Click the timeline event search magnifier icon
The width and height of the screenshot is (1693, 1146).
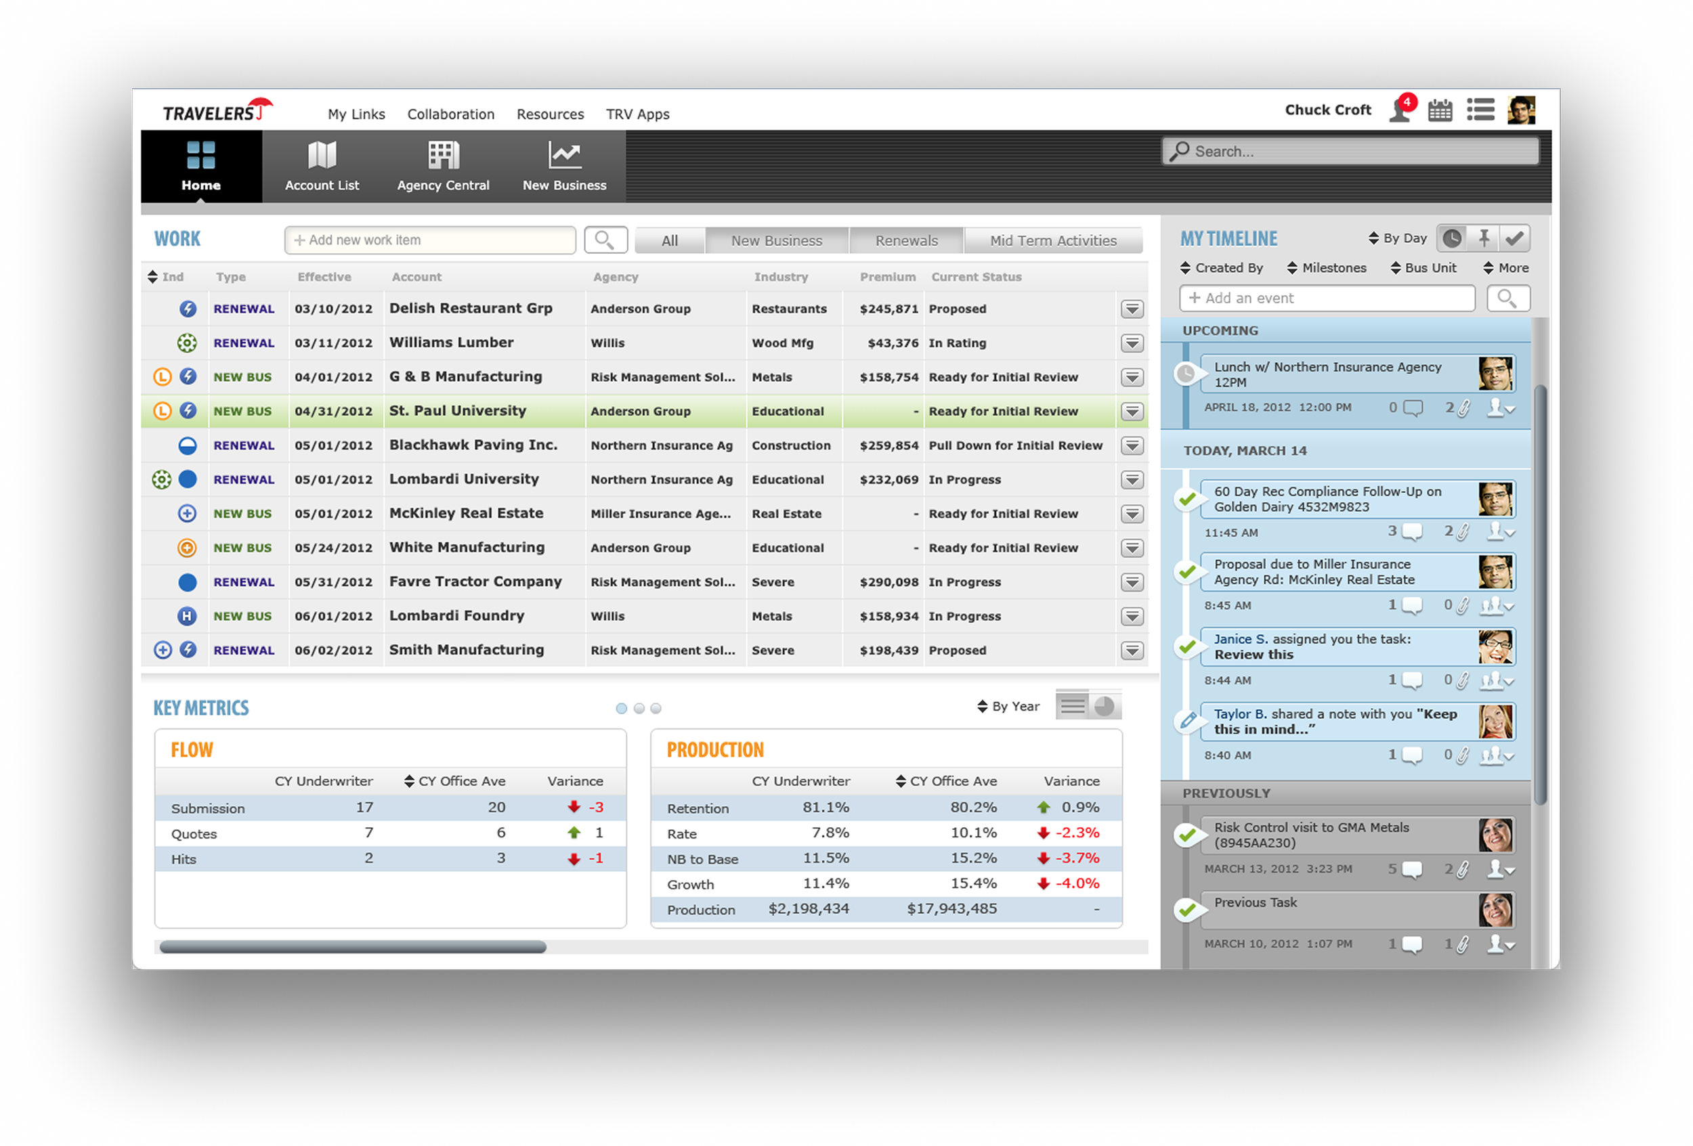[x=1507, y=298]
